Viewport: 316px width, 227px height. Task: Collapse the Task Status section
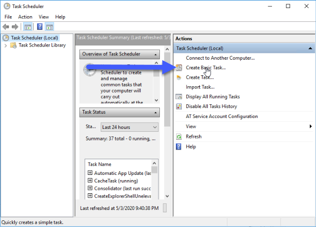point(155,112)
